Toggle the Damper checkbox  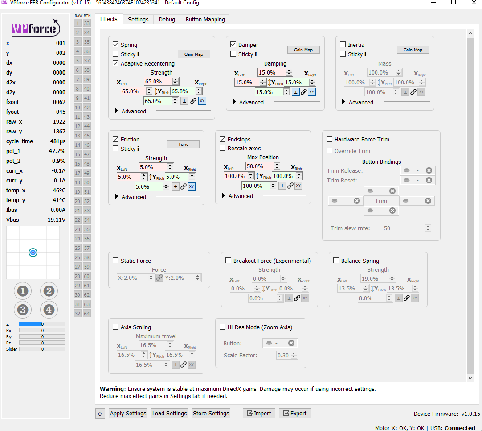coord(233,45)
